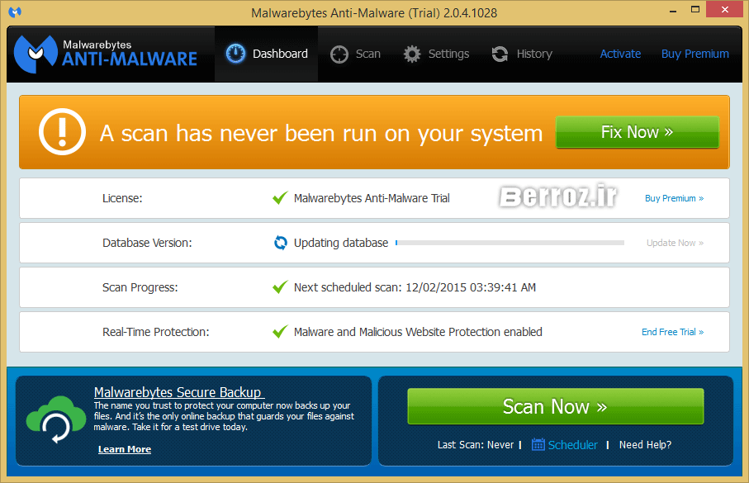Click the window title text

point(374,13)
